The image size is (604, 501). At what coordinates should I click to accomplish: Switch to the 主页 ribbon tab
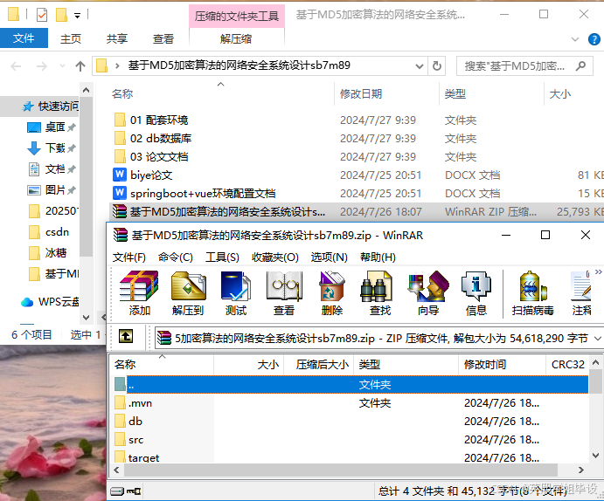tap(71, 38)
